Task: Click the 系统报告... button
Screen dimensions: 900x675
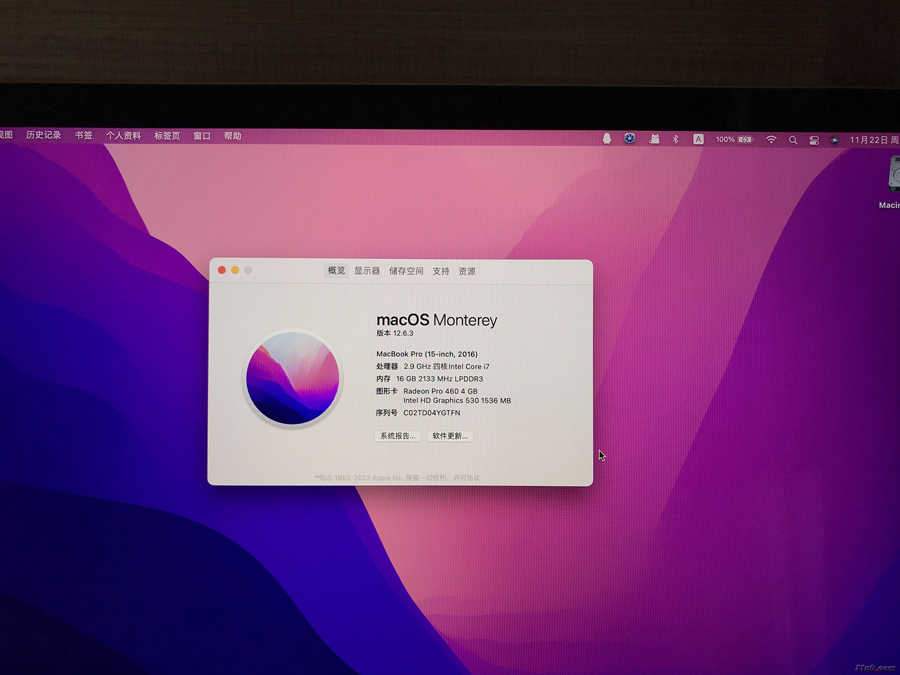Action: [397, 436]
